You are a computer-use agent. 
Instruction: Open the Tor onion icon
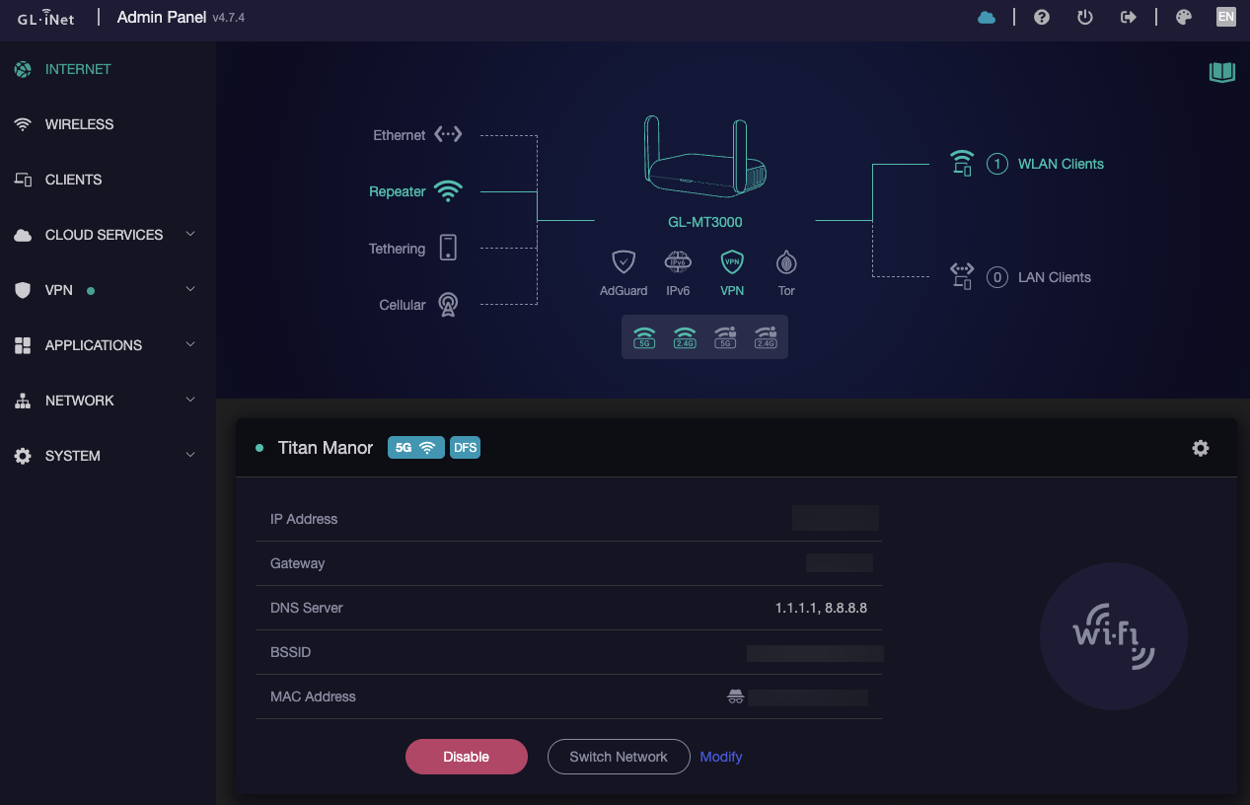(x=786, y=262)
